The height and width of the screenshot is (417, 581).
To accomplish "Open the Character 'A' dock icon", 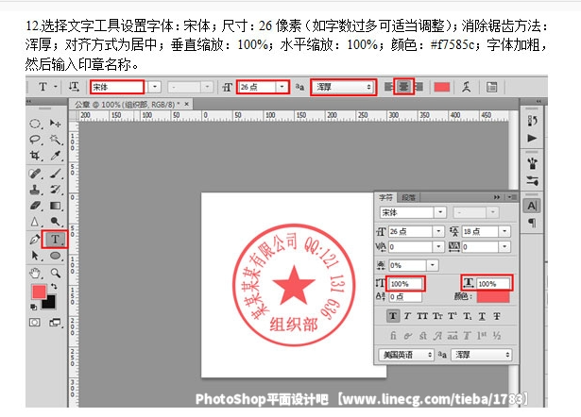I will pyautogui.click(x=532, y=206).
